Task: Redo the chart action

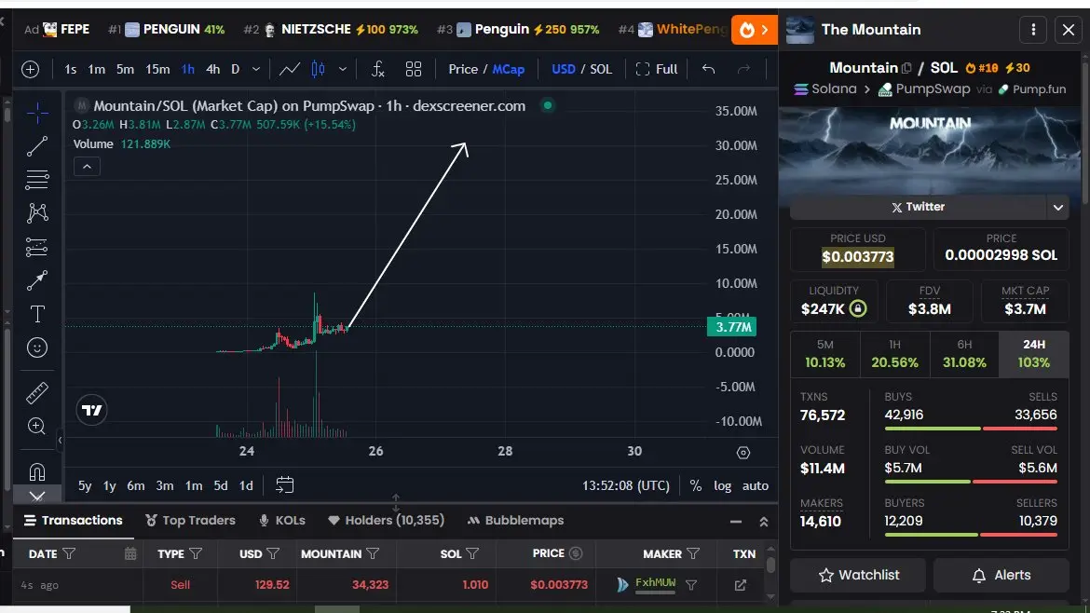Action: (x=743, y=69)
